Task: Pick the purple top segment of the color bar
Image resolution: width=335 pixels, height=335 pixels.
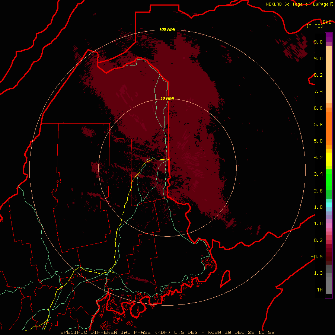Action: (329, 37)
